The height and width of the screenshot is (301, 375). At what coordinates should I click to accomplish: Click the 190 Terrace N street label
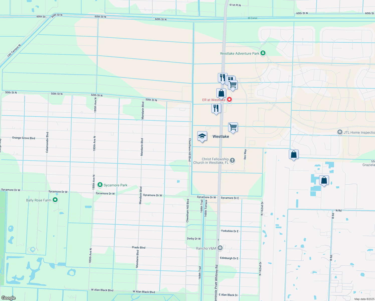pos(14,51)
